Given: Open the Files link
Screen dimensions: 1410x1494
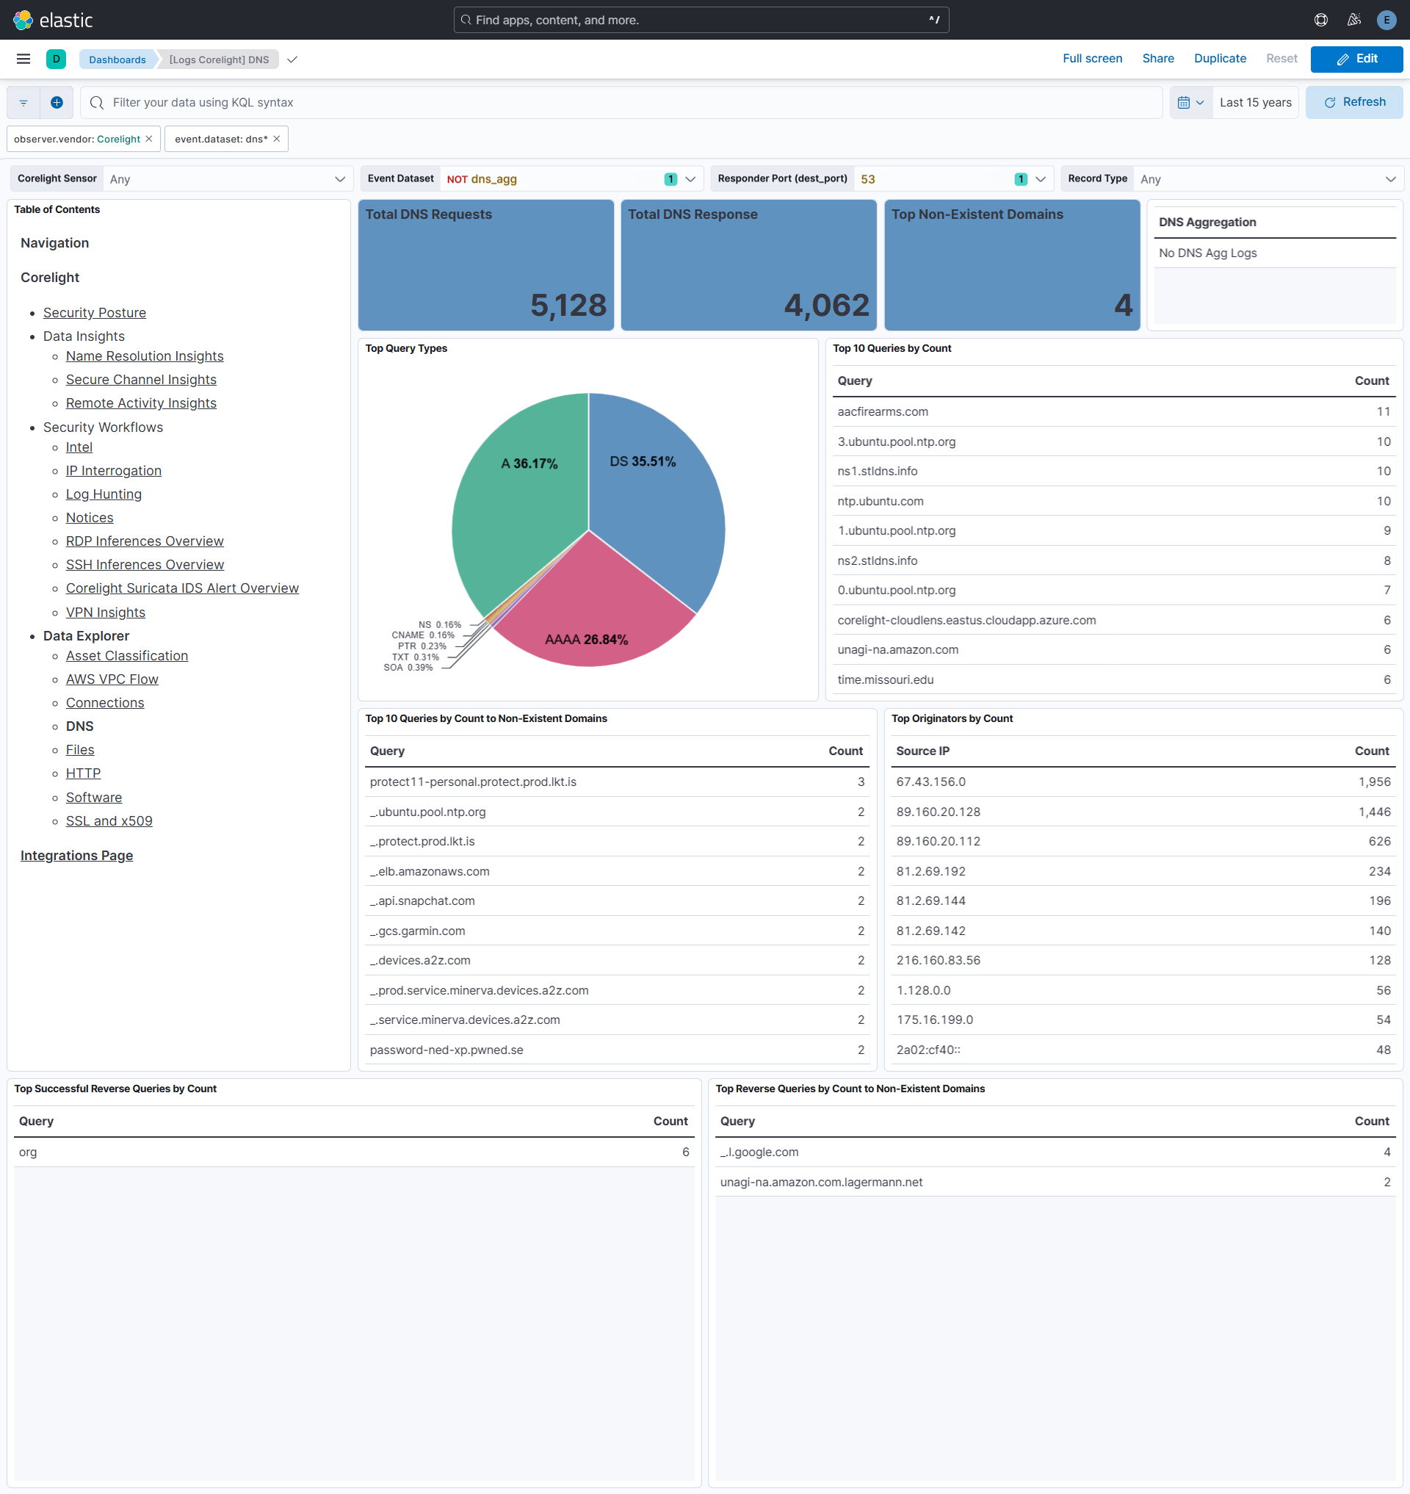Looking at the screenshot, I should coord(79,750).
